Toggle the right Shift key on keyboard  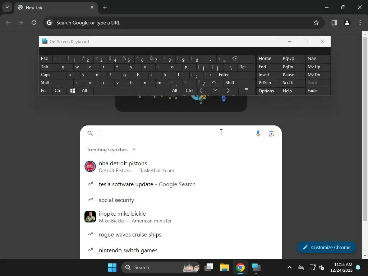point(239,83)
